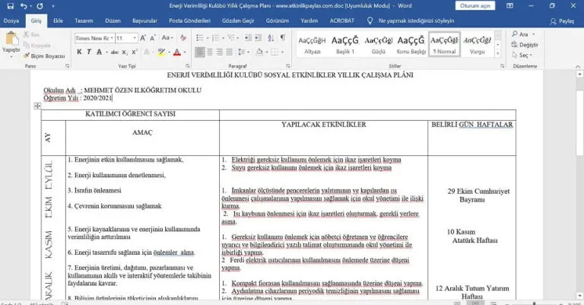The height and width of the screenshot is (305, 584).
Task: Decrease font size with shrink font icon
Action: 153,38
